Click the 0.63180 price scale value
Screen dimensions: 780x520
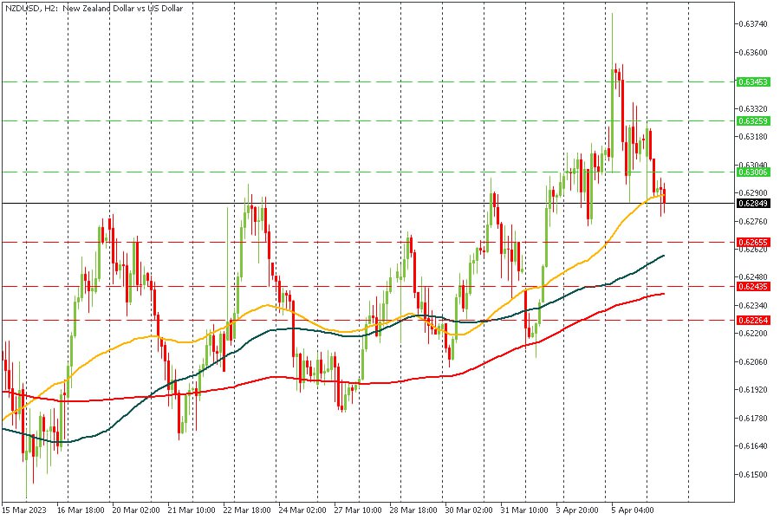[x=752, y=136]
